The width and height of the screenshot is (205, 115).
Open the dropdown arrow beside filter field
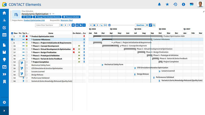click(69, 25)
